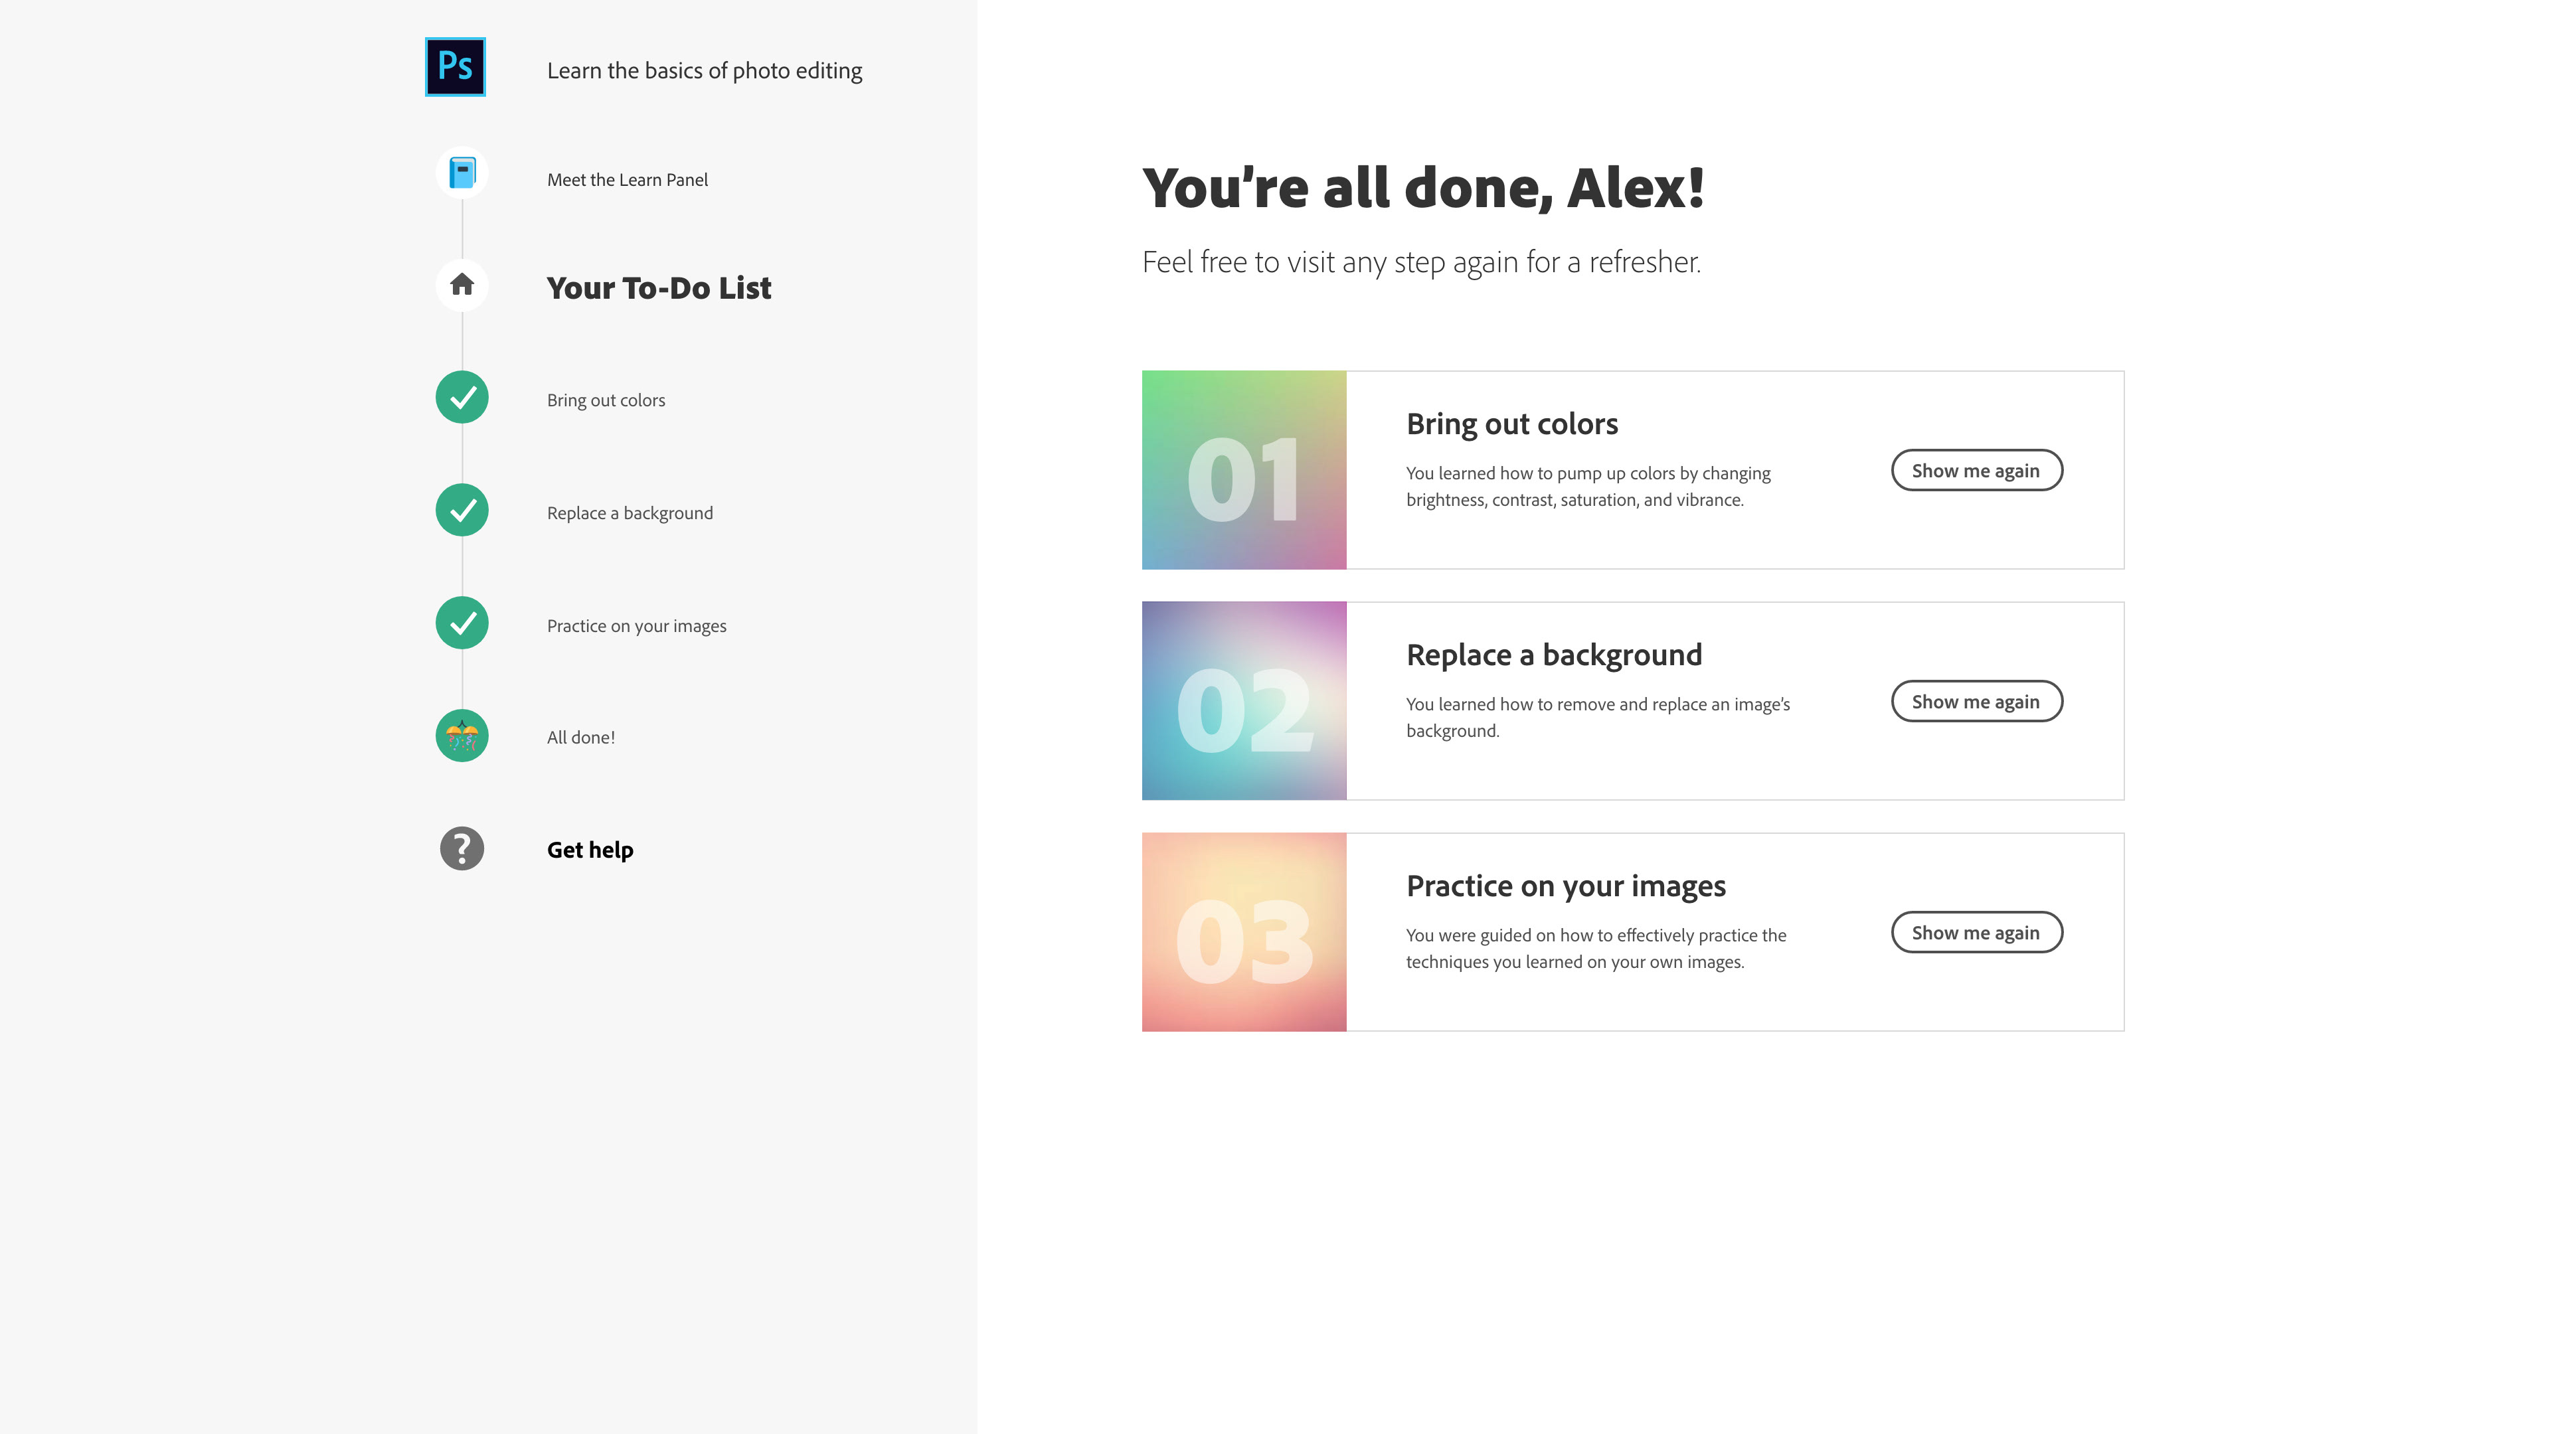2550x1434 pixels.
Task: Select Practice on your images in sidebar
Action: point(637,627)
